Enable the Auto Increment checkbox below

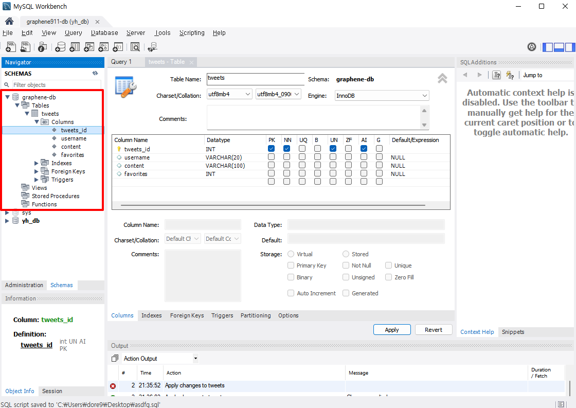(x=291, y=293)
